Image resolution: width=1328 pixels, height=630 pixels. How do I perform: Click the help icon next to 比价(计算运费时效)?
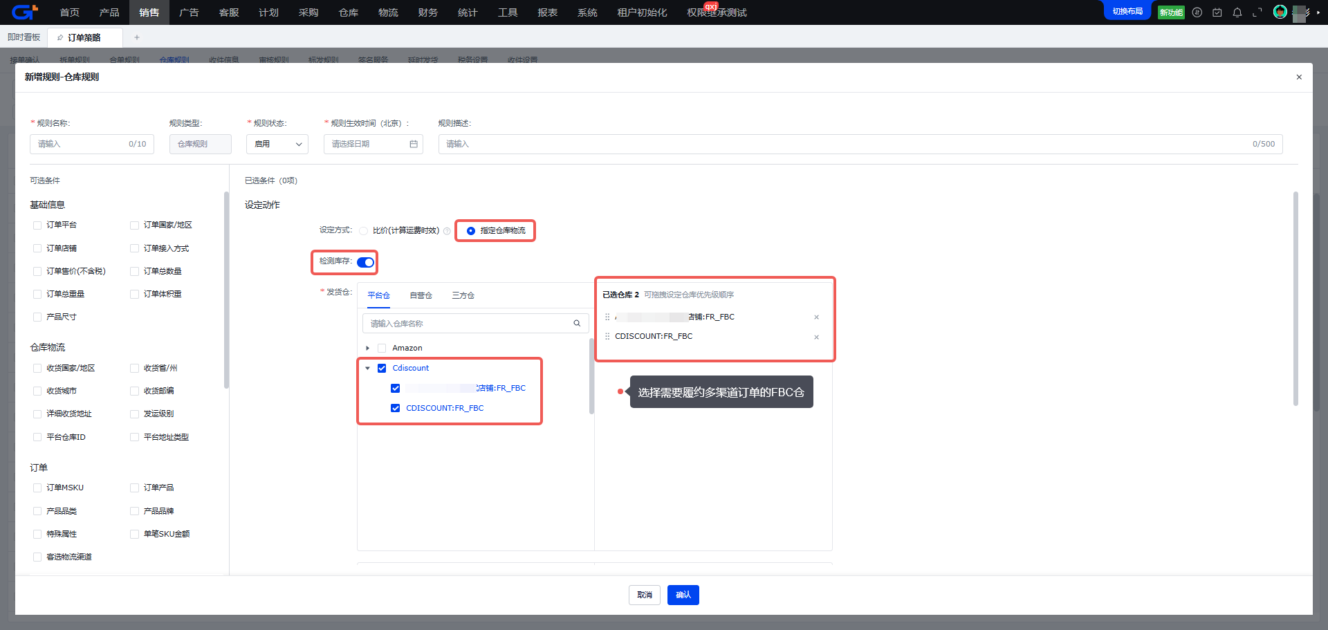[447, 231]
